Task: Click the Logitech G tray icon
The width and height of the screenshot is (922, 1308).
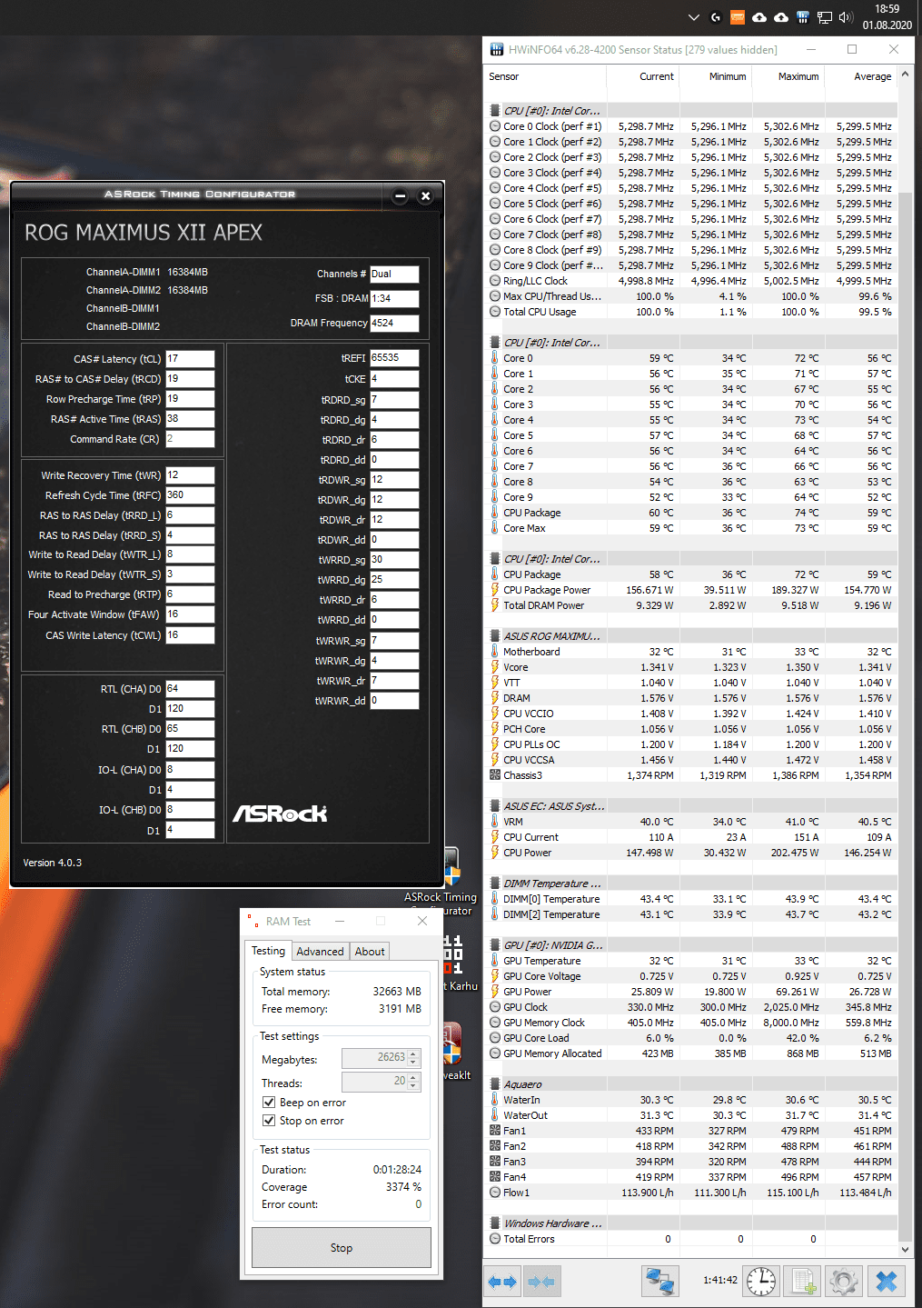Action: pyautogui.click(x=716, y=17)
